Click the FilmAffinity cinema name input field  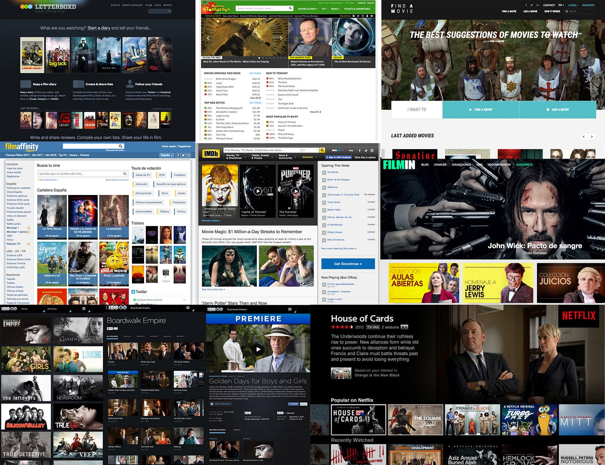point(82,174)
